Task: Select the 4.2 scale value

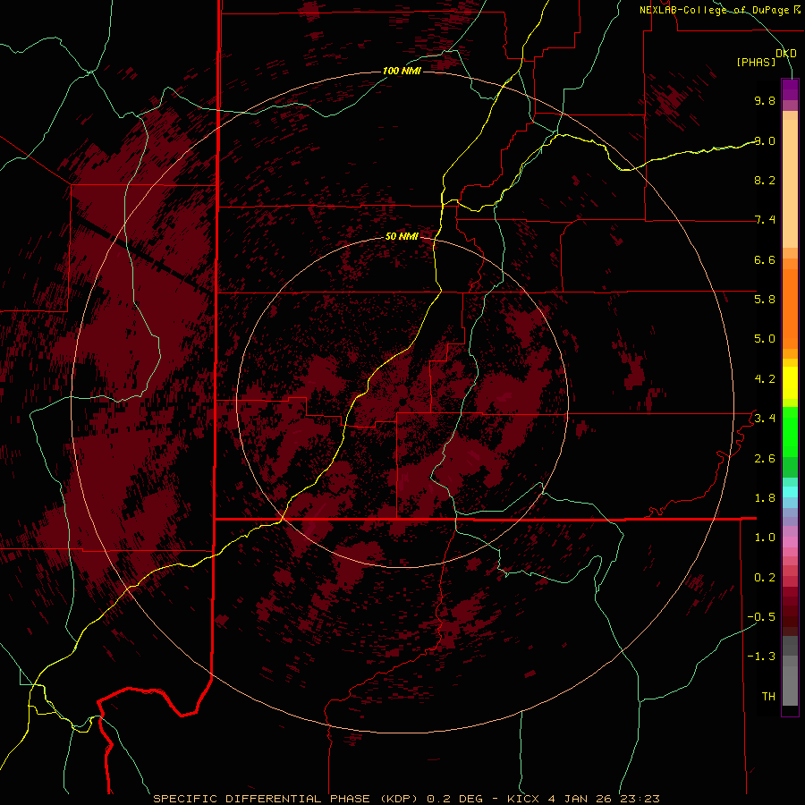Action: pos(765,379)
